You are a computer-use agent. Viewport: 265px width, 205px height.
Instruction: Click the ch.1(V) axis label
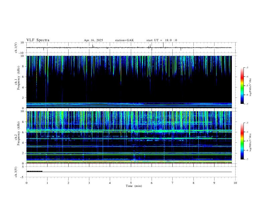tap(16, 48)
